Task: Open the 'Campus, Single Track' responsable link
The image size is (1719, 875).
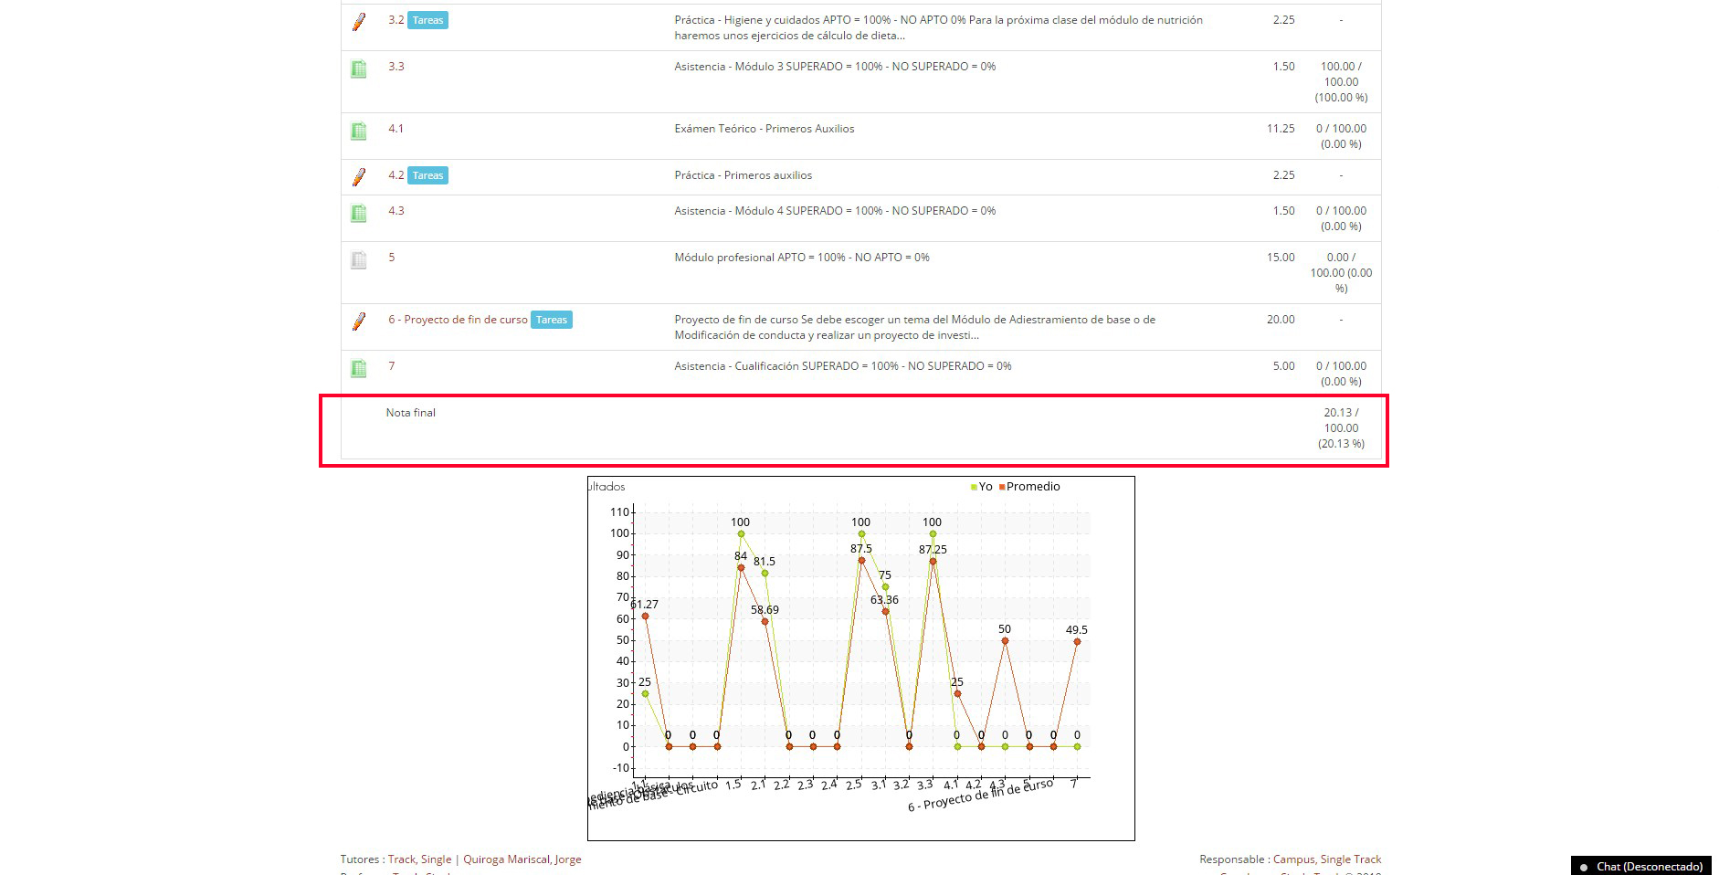Action: coord(1327,859)
